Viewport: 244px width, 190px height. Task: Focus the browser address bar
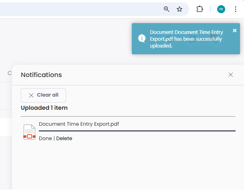pyautogui.click(x=80, y=9)
